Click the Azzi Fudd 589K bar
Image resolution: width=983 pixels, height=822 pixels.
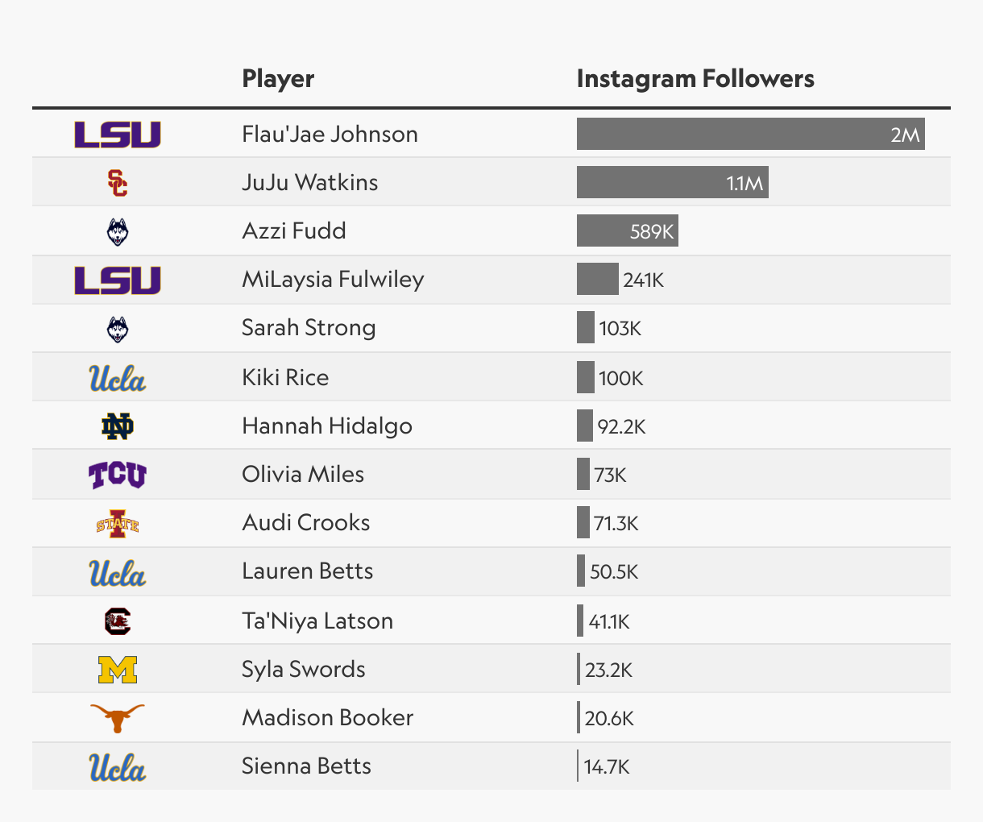tap(627, 230)
